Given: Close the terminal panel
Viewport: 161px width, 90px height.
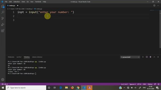Looking at the screenshot, I should [158, 57].
